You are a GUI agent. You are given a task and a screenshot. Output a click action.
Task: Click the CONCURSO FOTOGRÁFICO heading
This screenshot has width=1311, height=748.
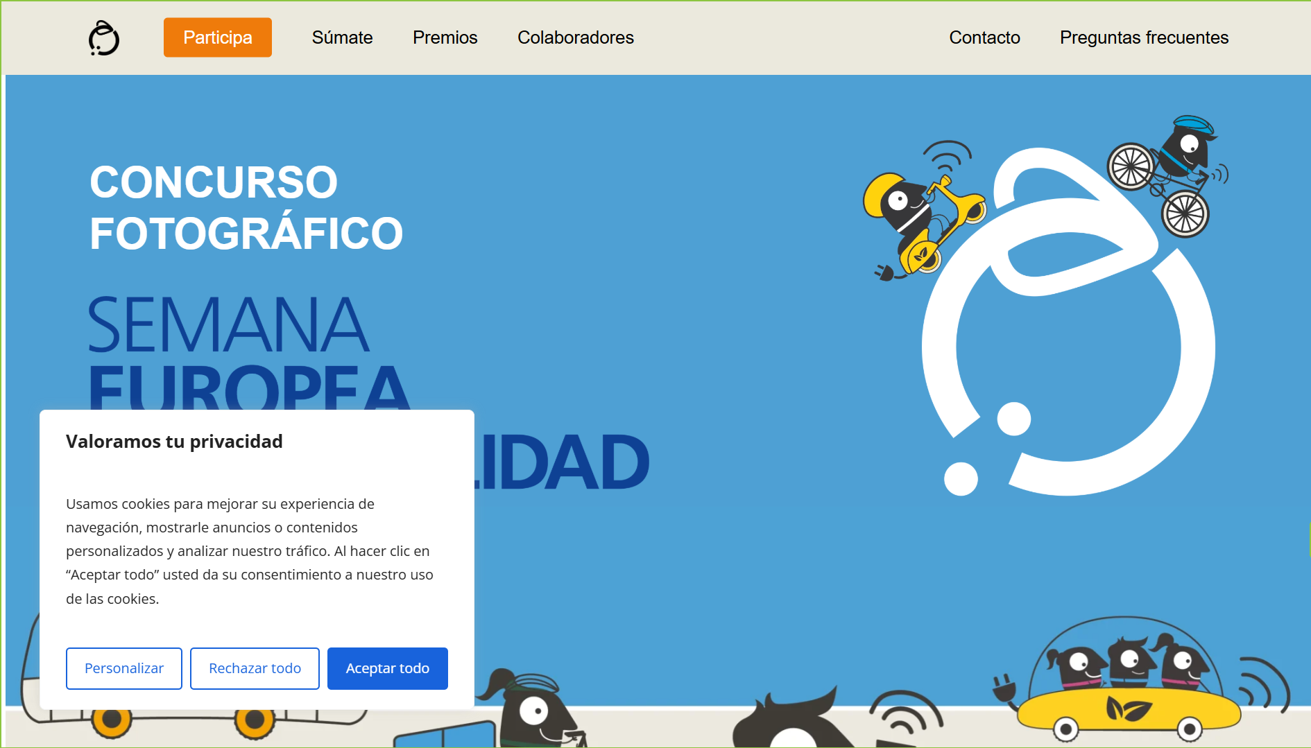click(246, 207)
